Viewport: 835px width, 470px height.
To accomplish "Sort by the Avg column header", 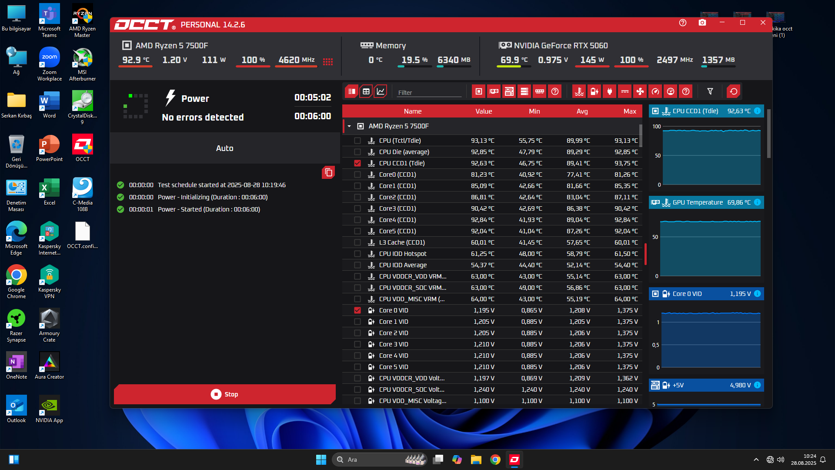I will click(x=582, y=111).
